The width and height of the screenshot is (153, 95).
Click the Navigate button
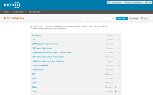click(134, 18)
